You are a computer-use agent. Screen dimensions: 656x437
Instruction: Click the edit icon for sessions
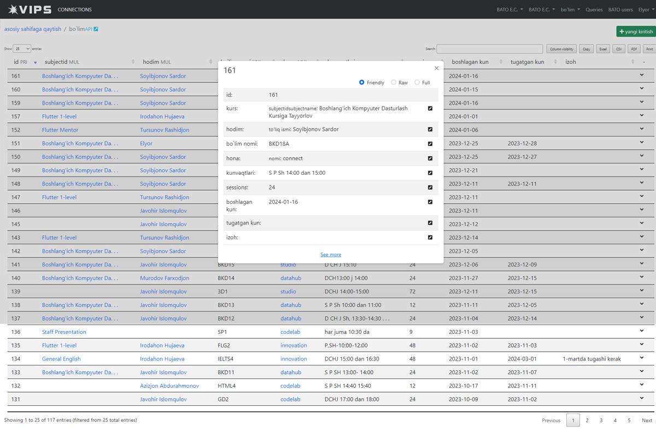430,187
